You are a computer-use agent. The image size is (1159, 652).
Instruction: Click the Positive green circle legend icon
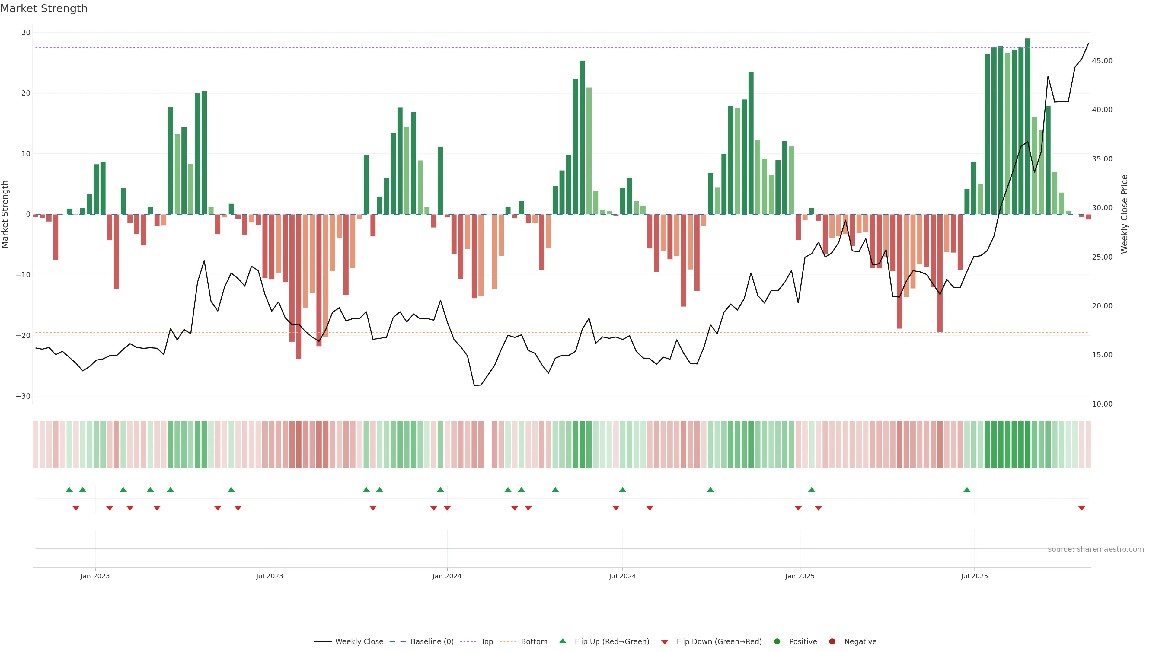coord(777,642)
